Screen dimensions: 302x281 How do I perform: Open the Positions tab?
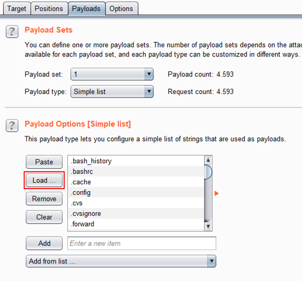click(x=49, y=8)
